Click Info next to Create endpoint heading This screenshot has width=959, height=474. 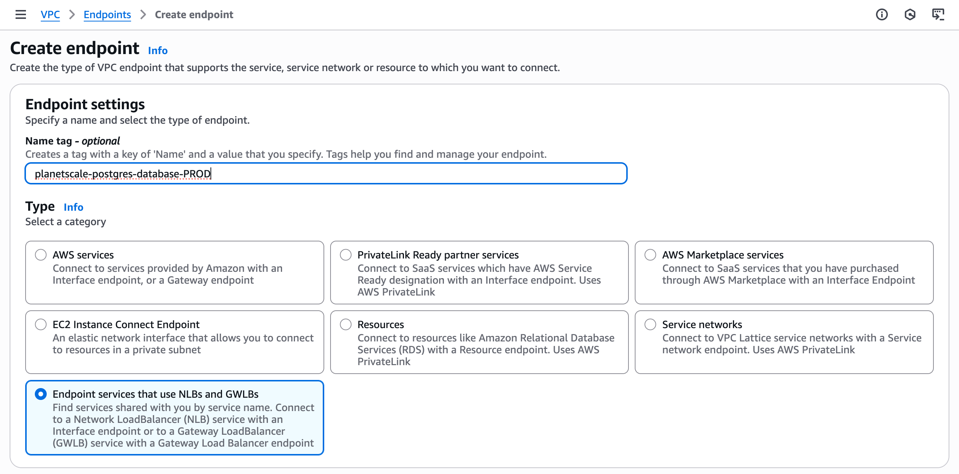157,50
